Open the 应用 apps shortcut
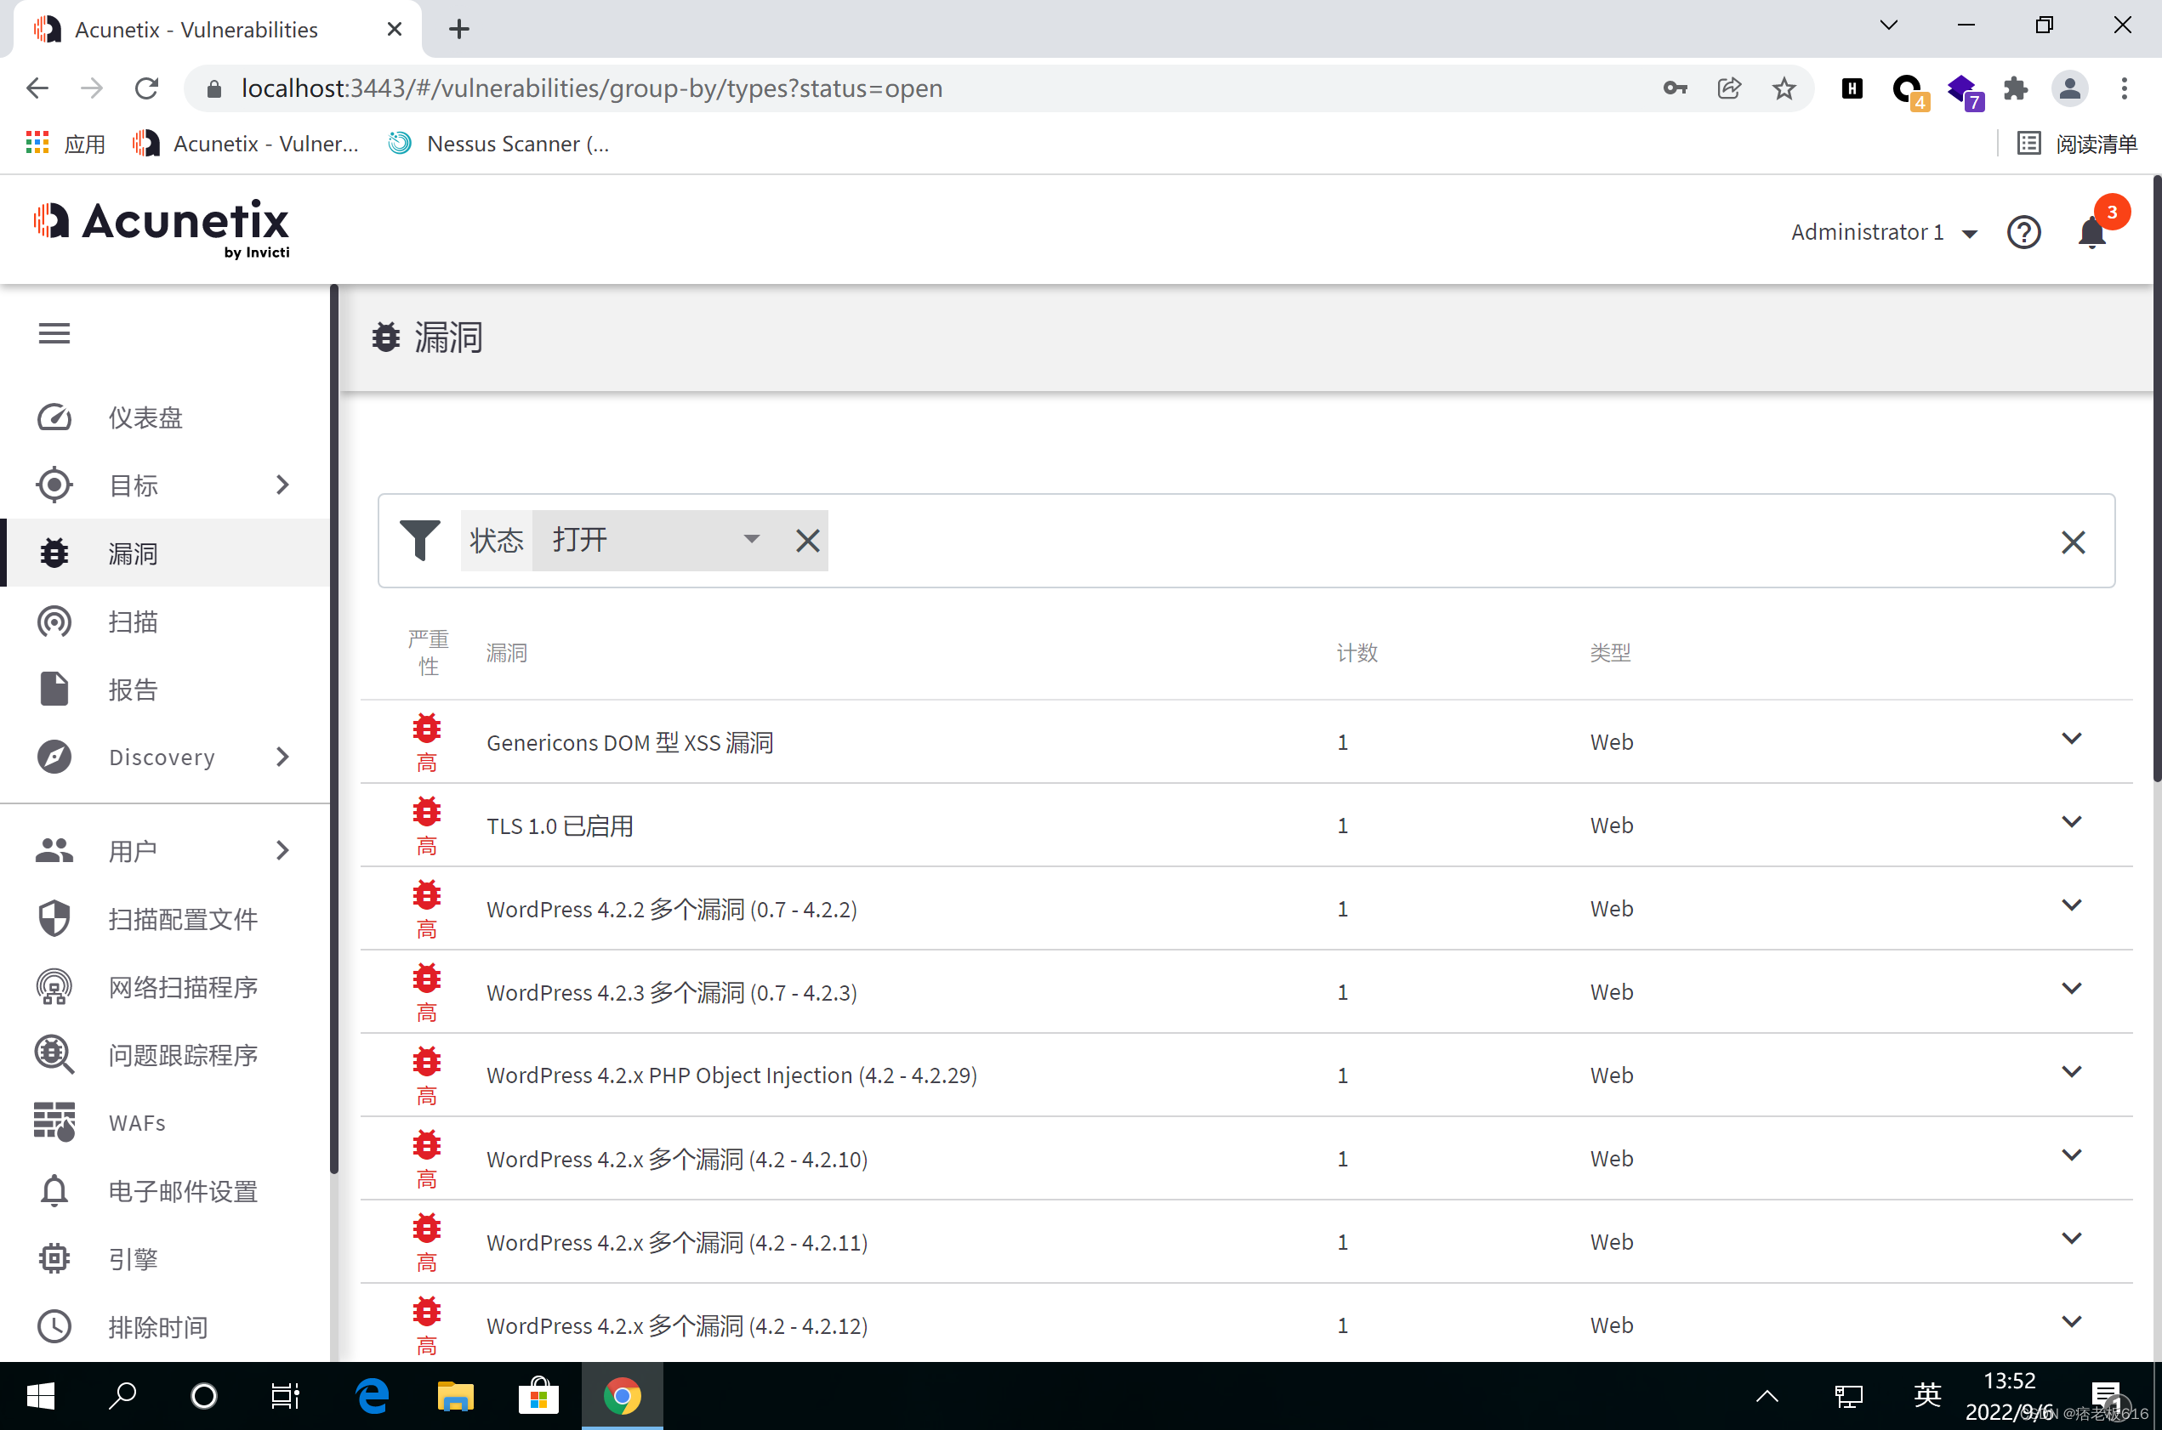This screenshot has width=2162, height=1430. 65,143
